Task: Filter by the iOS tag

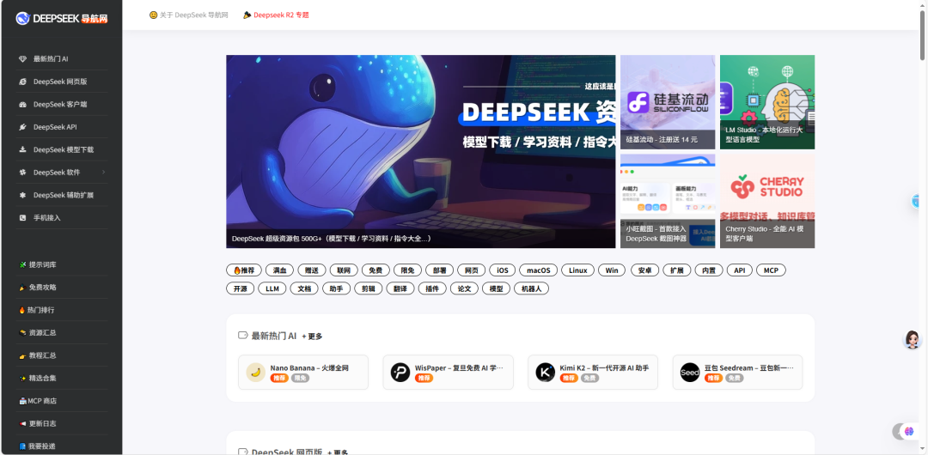Action: 503,270
